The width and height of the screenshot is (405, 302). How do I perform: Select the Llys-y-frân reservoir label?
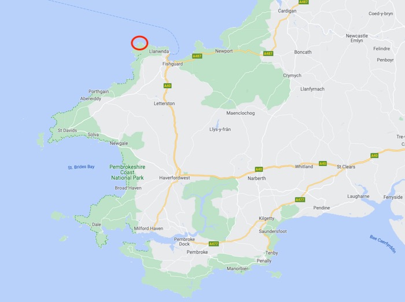[220, 129]
